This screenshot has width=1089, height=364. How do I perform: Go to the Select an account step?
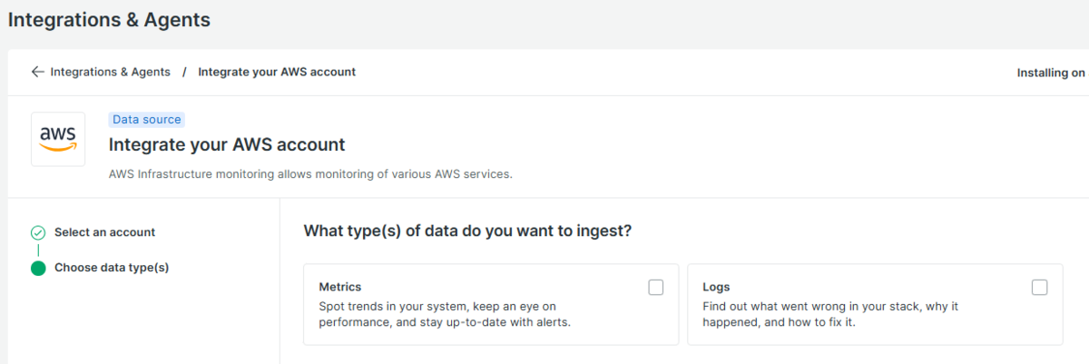[x=104, y=232]
